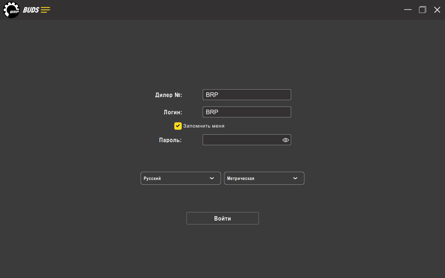This screenshot has height=278, width=445.
Task: Click the Логин: label
Action: pos(173,112)
